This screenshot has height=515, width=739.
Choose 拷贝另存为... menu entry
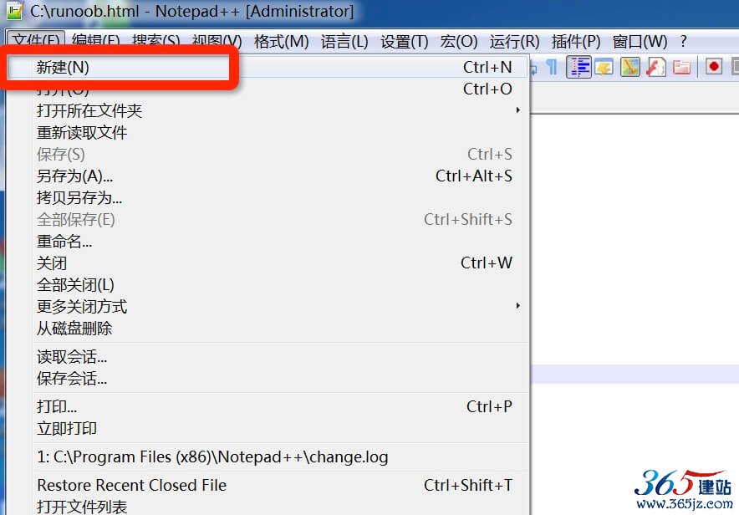pos(268,197)
